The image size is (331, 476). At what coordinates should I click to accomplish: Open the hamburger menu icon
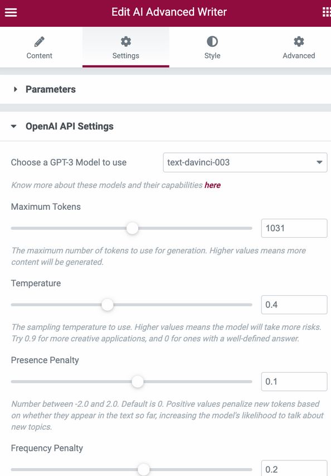(x=11, y=12)
